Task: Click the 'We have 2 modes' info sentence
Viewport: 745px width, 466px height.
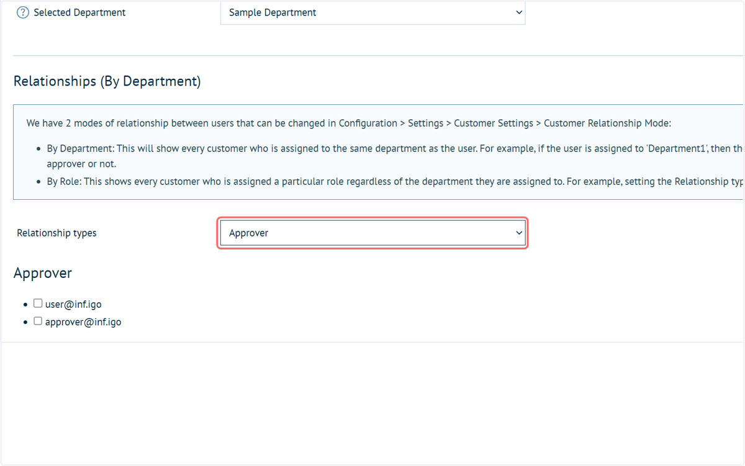Action: click(349, 123)
